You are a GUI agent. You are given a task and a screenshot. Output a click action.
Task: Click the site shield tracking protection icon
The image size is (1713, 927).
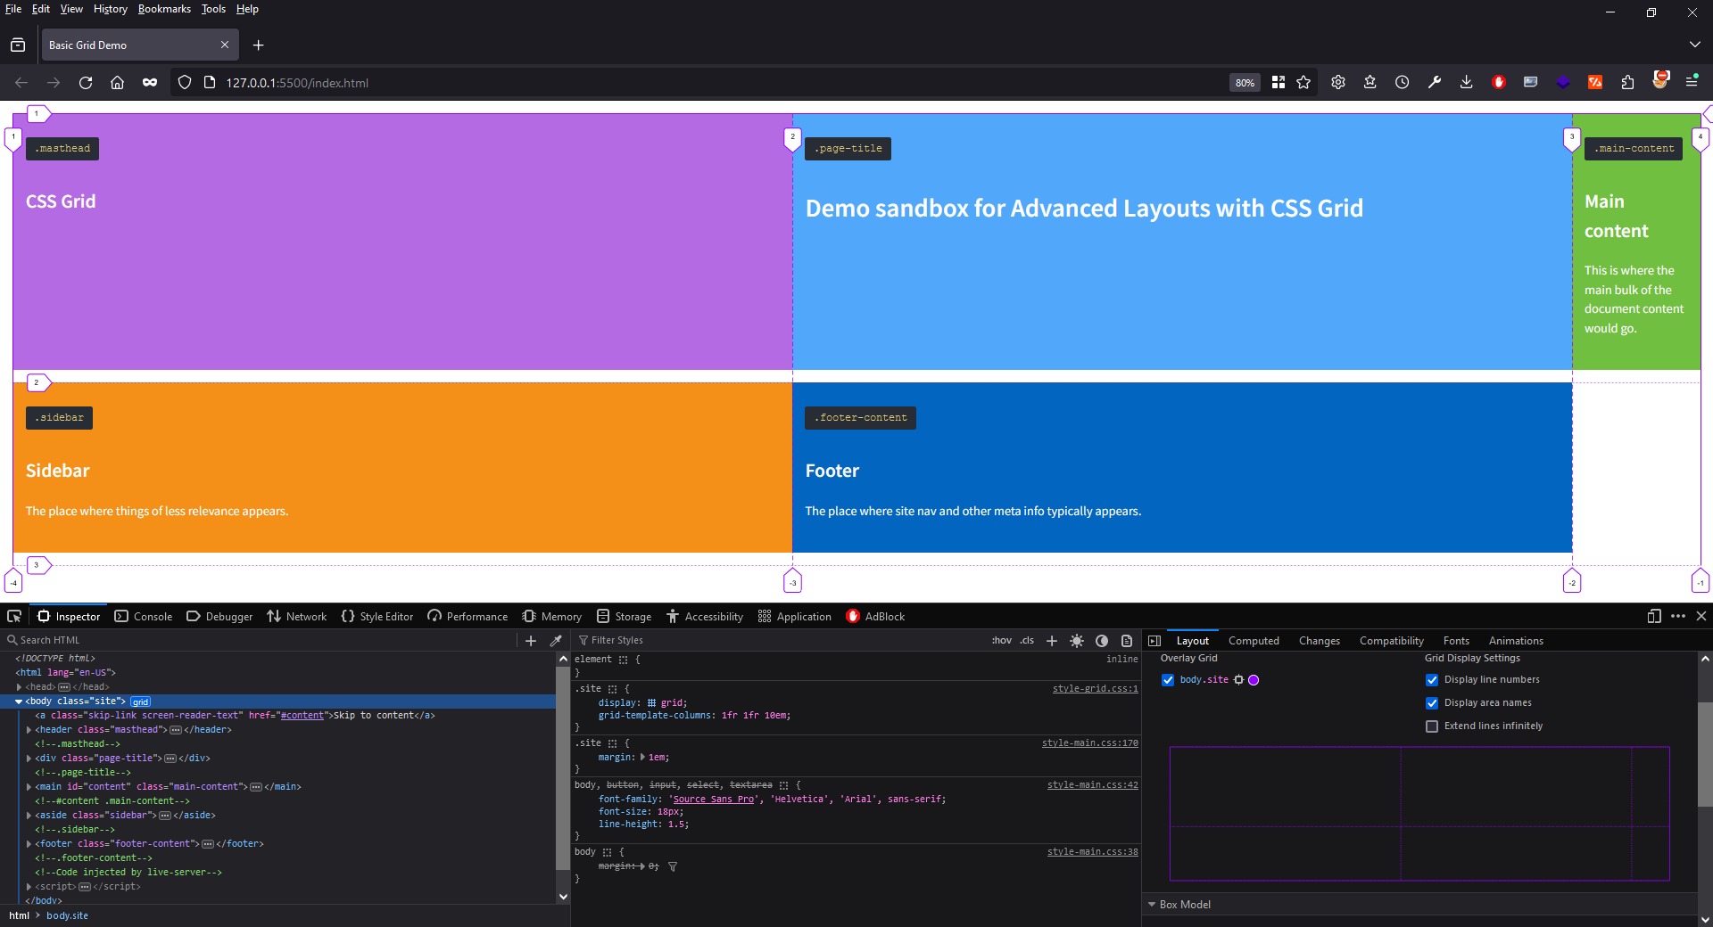185,83
